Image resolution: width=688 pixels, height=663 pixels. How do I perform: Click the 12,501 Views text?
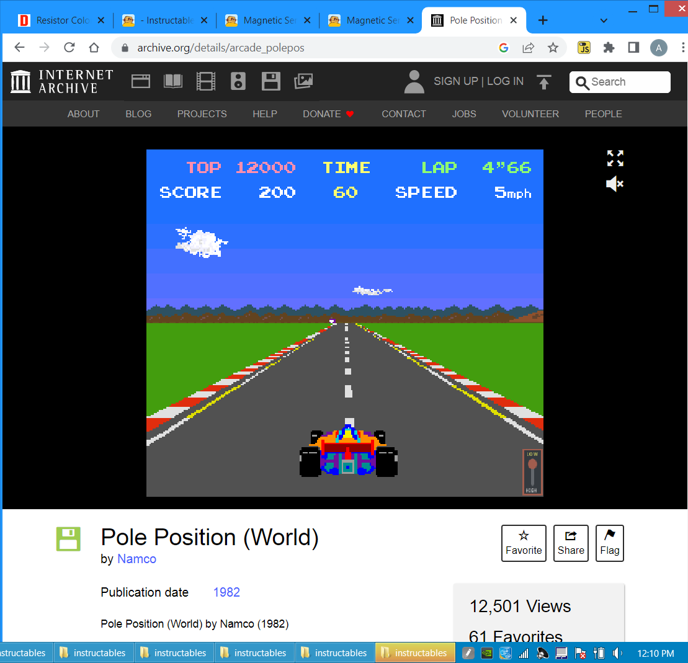click(520, 607)
